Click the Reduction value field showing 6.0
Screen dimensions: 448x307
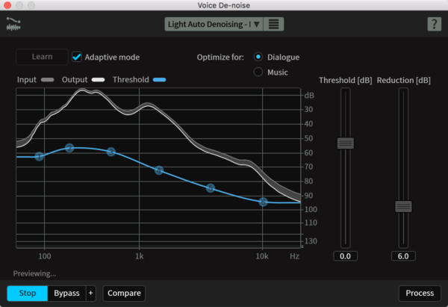tap(403, 256)
